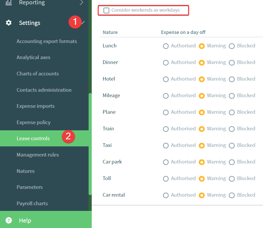Set Dinner to Warning
The width and height of the screenshot is (263, 228).
click(202, 63)
